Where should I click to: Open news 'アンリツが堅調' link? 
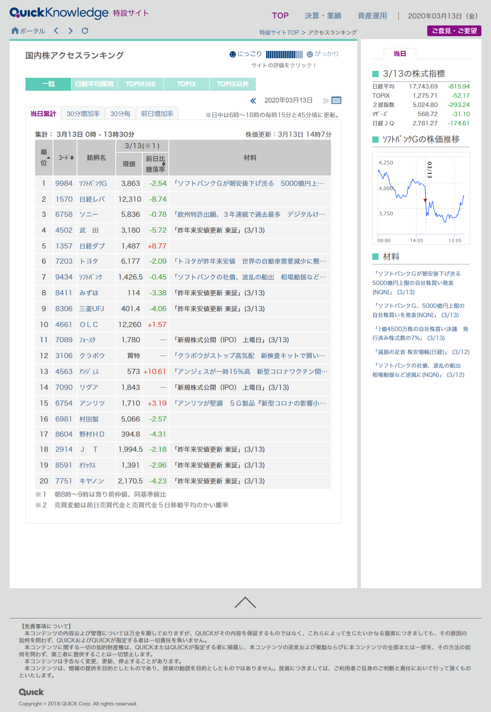tap(250, 403)
